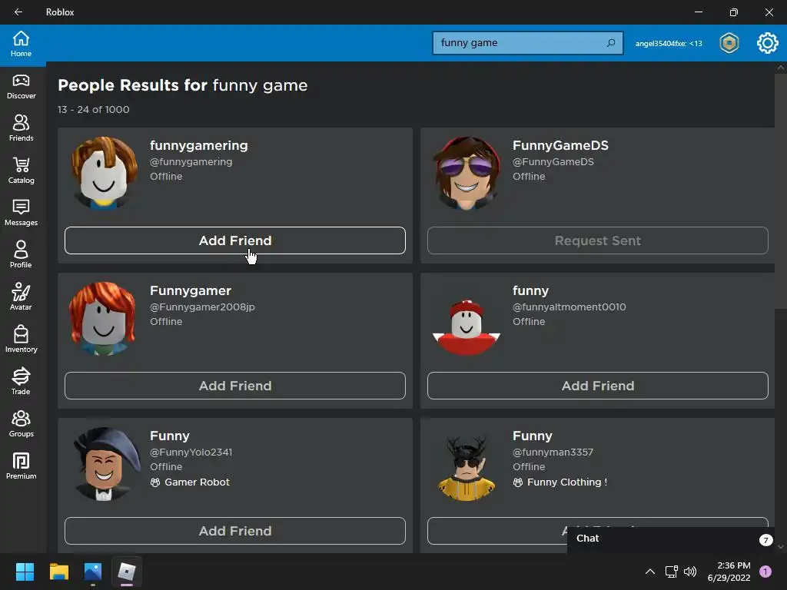Click the Funnygamer display name
Image resolution: width=787 pixels, height=590 pixels.
191,291
